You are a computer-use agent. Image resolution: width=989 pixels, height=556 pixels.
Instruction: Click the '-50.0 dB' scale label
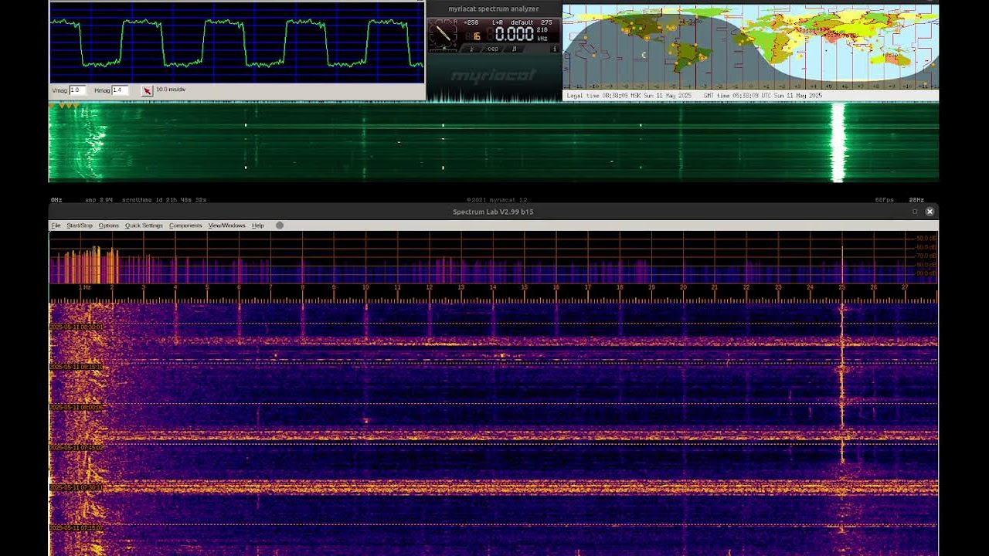[x=926, y=239]
